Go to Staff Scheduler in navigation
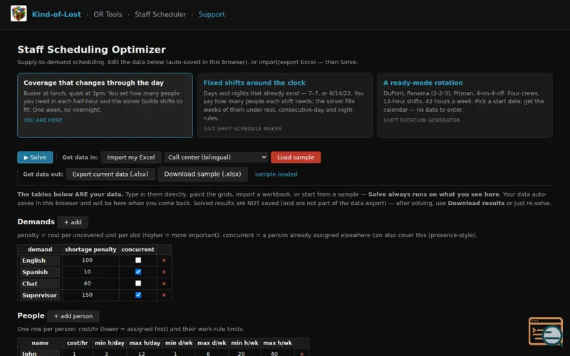This screenshot has width=570, height=356. [160, 14]
